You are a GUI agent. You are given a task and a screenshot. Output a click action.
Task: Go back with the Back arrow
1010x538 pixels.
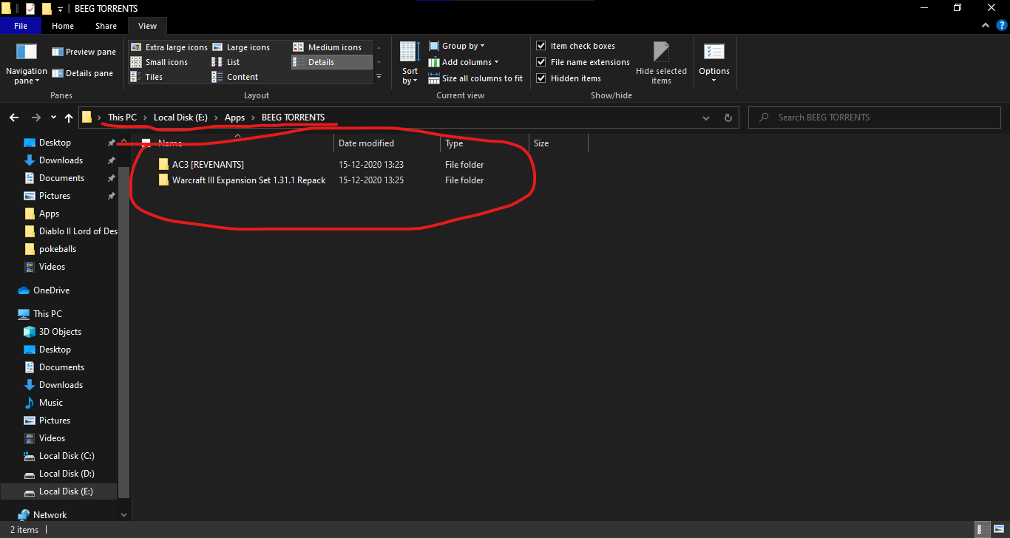coord(14,118)
